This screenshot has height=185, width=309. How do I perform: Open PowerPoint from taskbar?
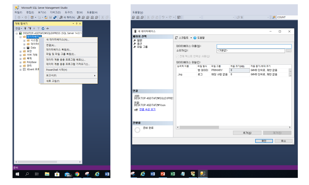(163, 174)
